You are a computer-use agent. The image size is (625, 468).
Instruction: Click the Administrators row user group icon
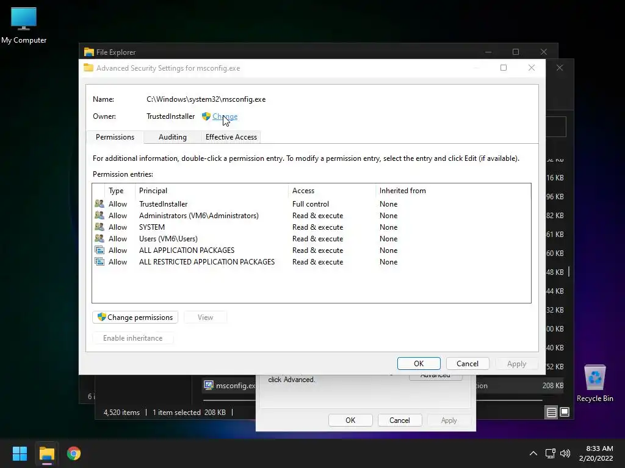pyautogui.click(x=99, y=215)
